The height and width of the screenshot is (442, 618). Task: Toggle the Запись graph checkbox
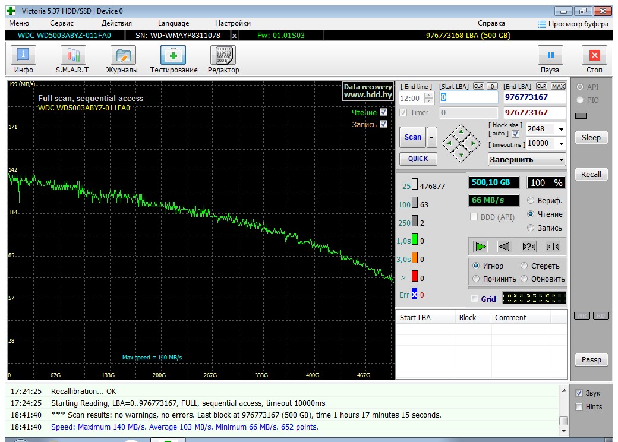(x=383, y=124)
